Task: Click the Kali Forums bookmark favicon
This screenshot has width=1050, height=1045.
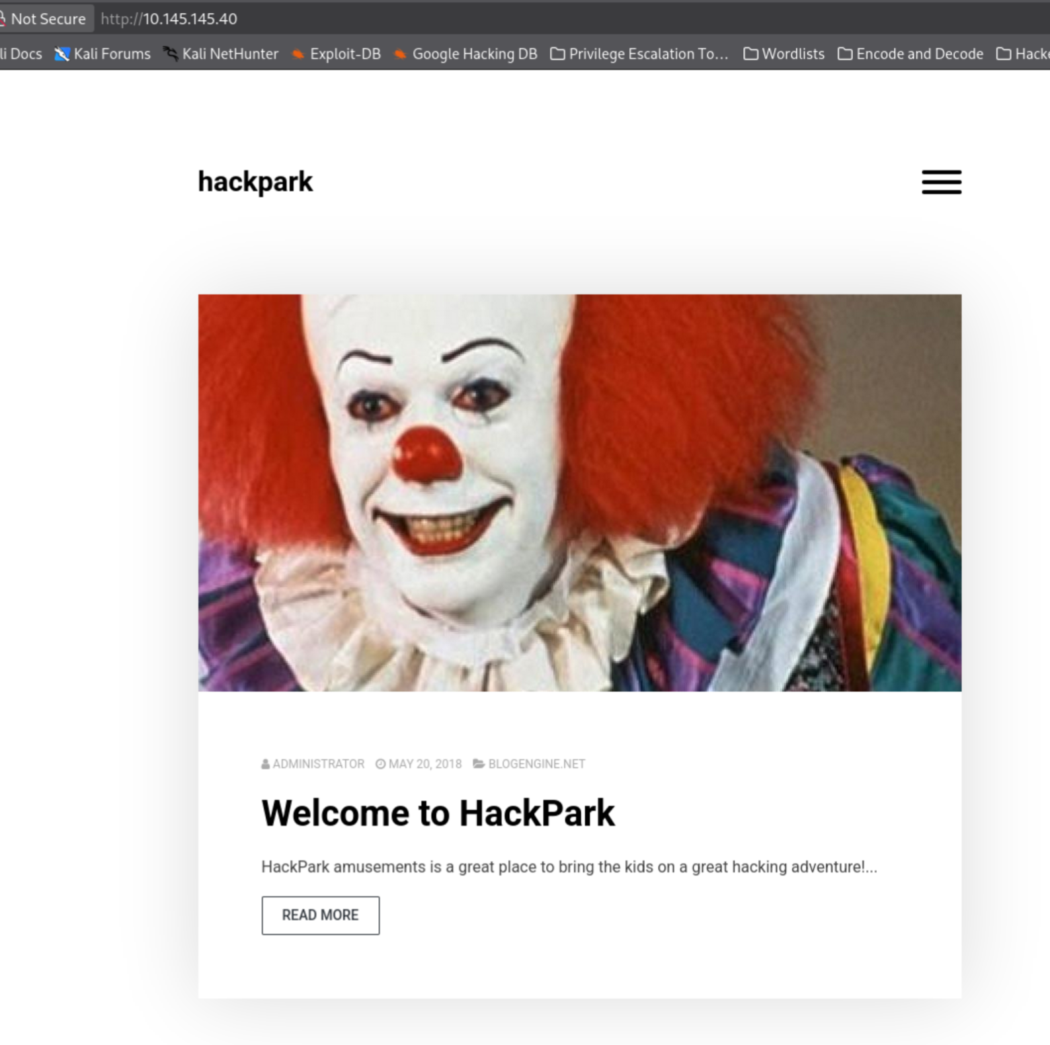Action: (x=62, y=54)
